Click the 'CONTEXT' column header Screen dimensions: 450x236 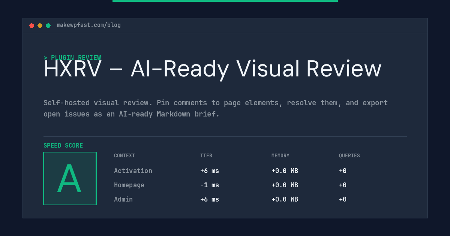click(124, 156)
